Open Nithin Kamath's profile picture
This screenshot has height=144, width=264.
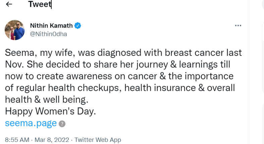click(x=14, y=30)
